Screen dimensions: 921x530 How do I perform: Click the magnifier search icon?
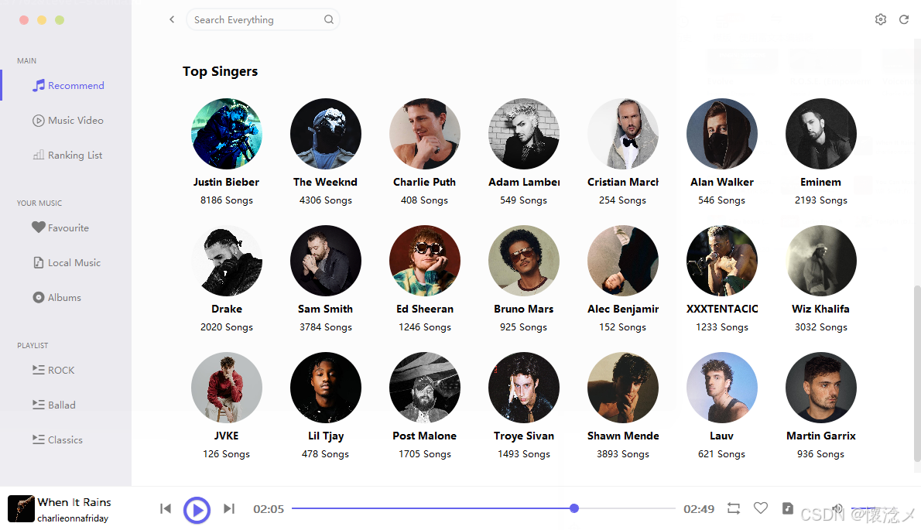tap(328, 19)
